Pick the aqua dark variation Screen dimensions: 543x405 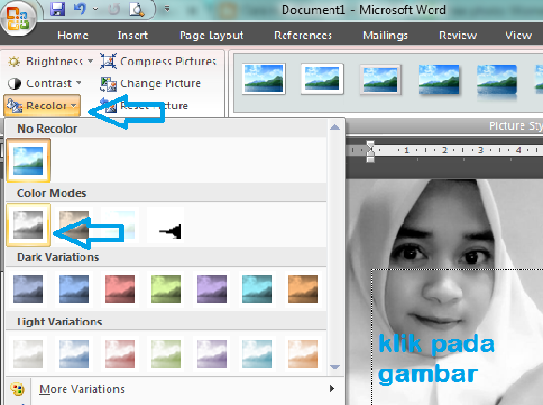[x=257, y=289]
